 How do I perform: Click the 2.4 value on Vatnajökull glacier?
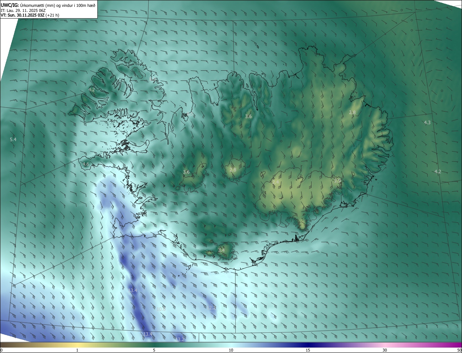pyautogui.click(x=275, y=182)
